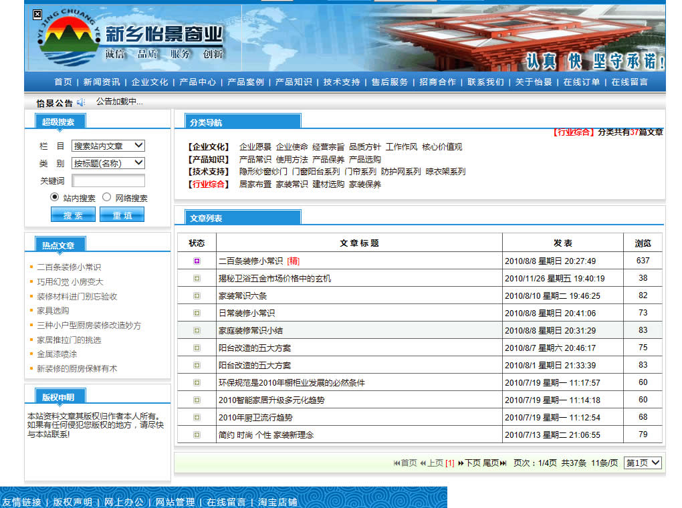
Task: Go to next page with 下页 arrow
Action: pos(461,463)
